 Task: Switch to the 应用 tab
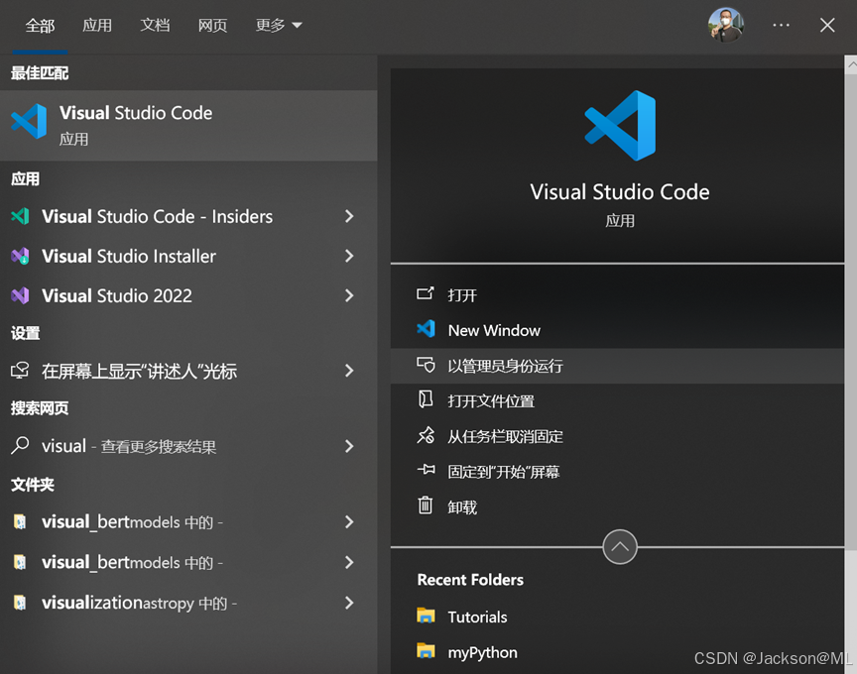pyautogui.click(x=97, y=25)
